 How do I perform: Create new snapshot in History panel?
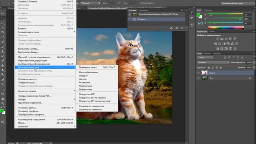[177, 28]
